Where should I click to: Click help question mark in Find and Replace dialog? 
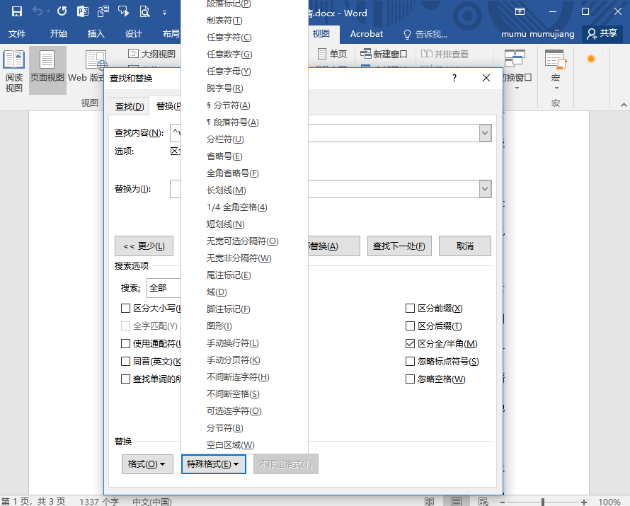click(454, 78)
